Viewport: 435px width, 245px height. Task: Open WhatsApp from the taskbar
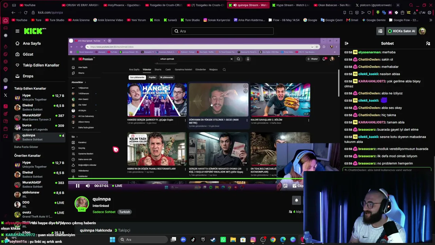coord(223,240)
